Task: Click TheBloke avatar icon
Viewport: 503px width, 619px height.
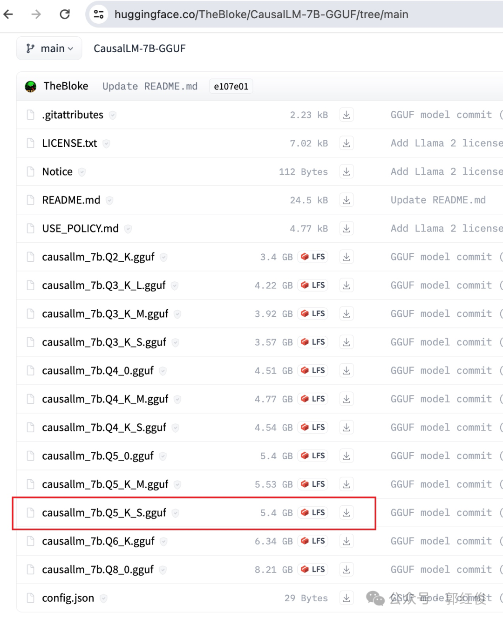Action: click(31, 87)
